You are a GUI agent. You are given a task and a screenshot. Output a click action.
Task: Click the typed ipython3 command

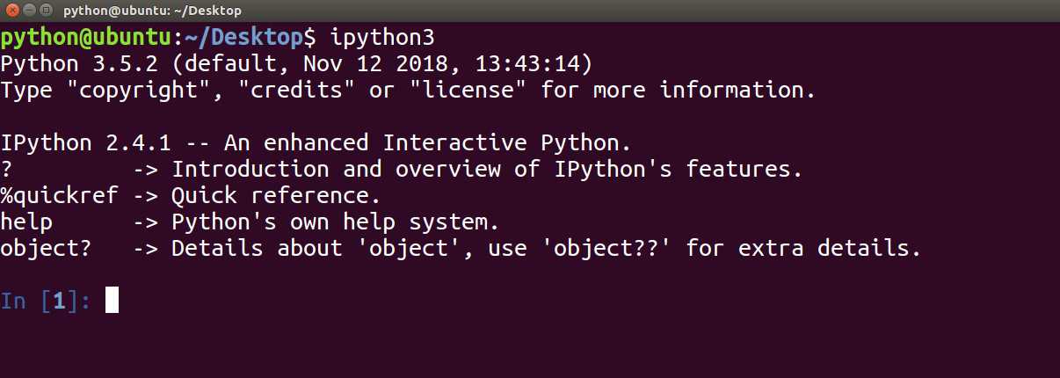point(381,38)
